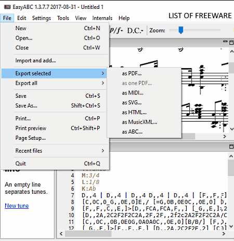Select Print preview menu entry
The width and height of the screenshot is (234, 241).
tap(55, 128)
